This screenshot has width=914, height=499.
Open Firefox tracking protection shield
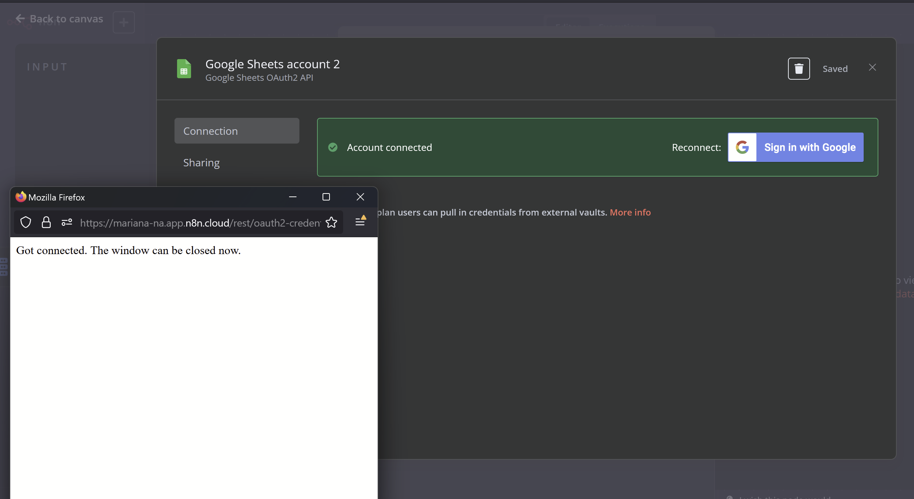(26, 222)
